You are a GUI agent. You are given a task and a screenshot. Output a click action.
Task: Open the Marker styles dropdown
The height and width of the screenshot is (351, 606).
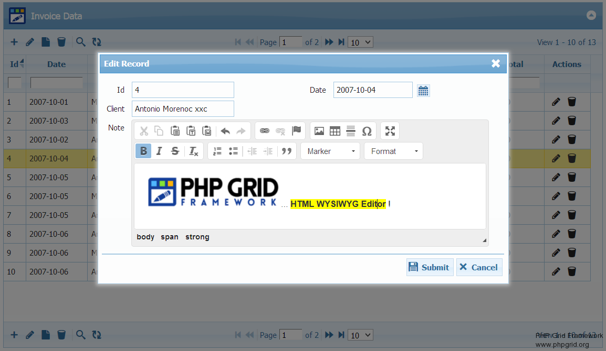pos(330,151)
